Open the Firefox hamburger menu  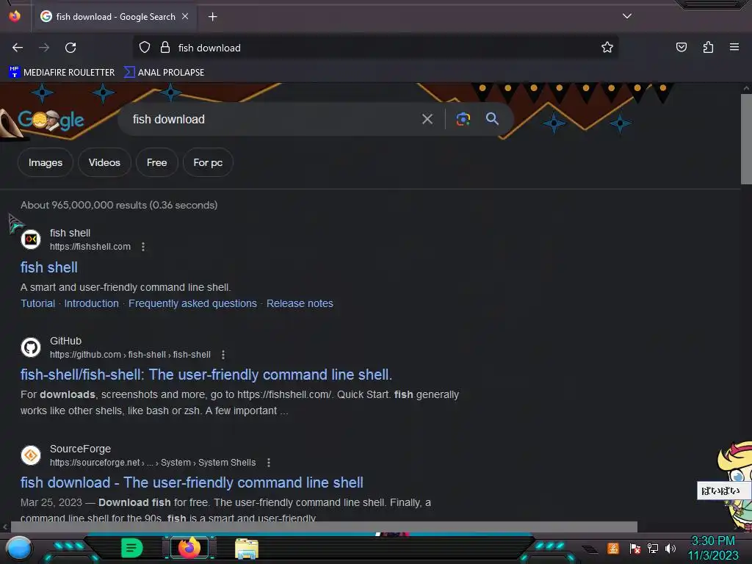coord(734,47)
